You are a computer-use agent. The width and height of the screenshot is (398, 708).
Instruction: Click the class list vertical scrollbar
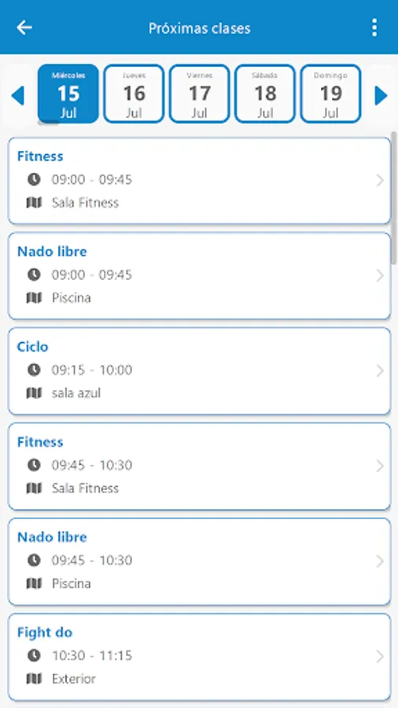394,199
